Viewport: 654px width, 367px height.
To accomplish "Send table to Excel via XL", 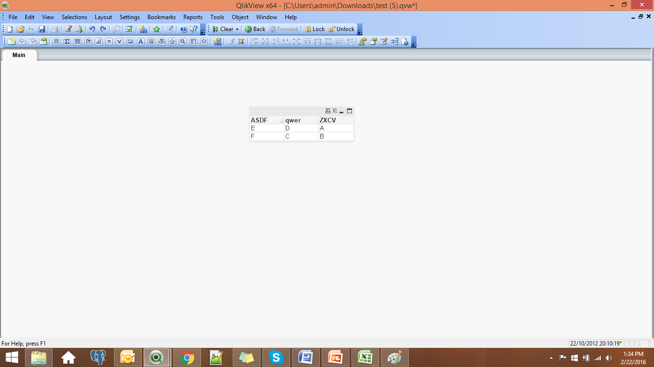I will pyautogui.click(x=335, y=111).
